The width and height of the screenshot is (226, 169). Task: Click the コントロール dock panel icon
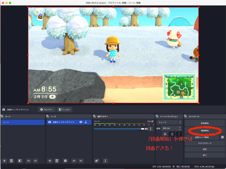[x=186, y=116]
